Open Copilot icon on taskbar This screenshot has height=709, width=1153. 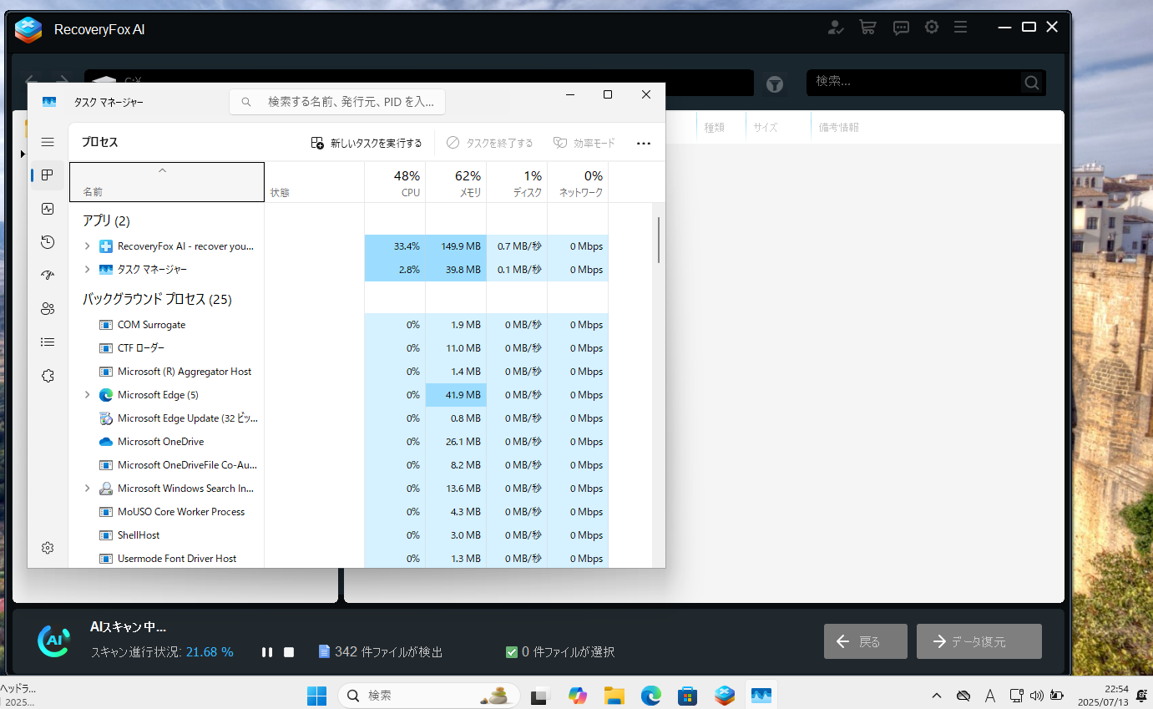[x=578, y=695]
